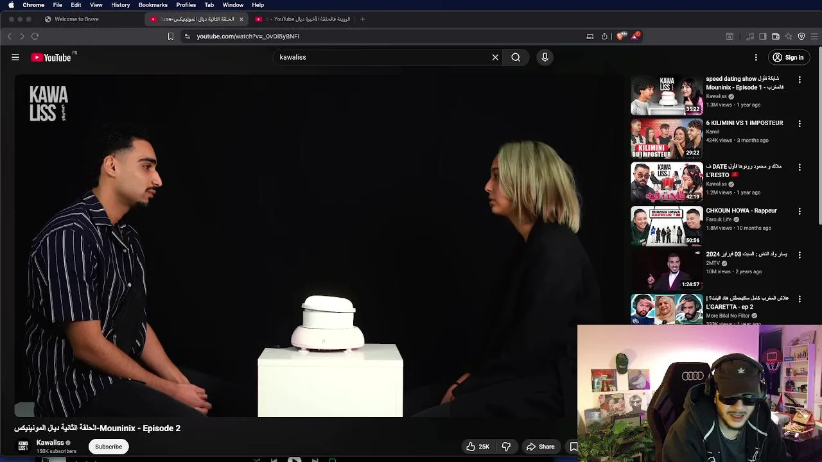Click the Farouk Life channel name

719,219
